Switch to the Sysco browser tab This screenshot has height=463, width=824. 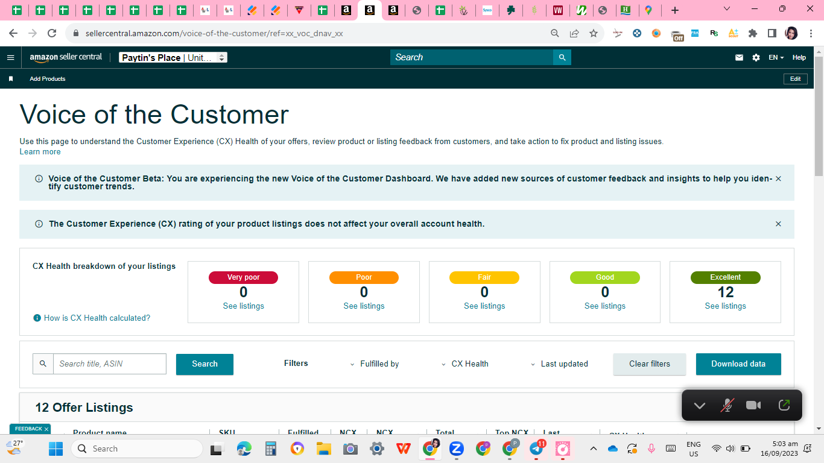pos(487,10)
